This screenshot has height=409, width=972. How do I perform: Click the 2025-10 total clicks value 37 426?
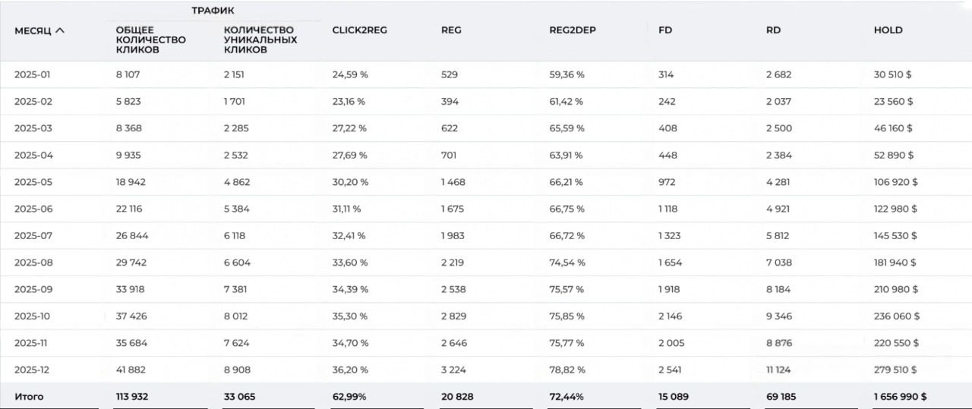(131, 316)
